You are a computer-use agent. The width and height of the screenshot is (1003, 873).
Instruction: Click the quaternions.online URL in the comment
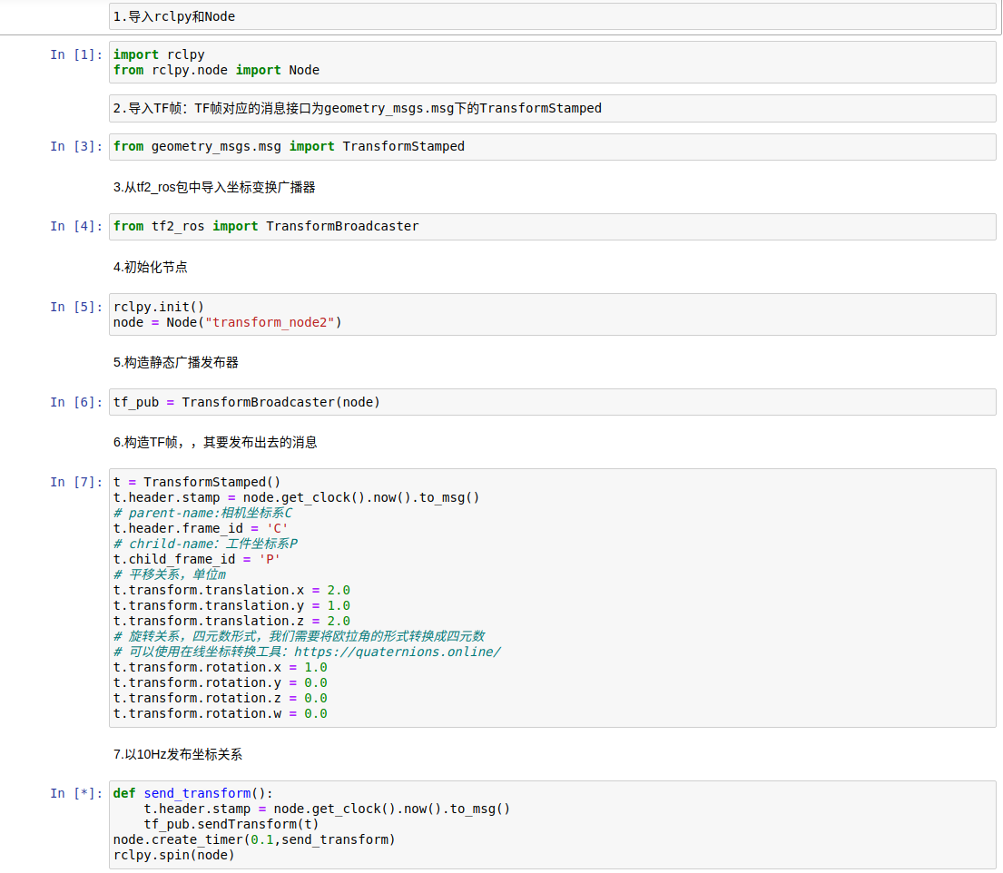pyautogui.click(x=398, y=652)
